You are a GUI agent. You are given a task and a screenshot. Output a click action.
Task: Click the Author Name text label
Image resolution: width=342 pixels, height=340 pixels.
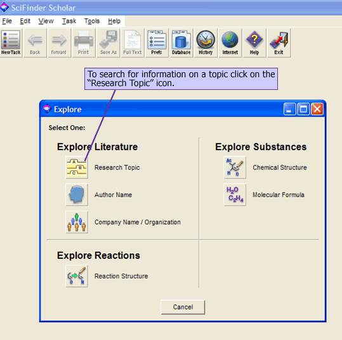pos(113,194)
